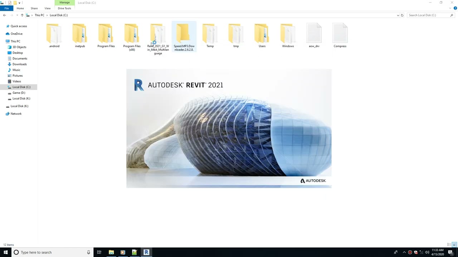Refresh the current folder
The width and height of the screenshot is (458, 257).
(402, 15)
